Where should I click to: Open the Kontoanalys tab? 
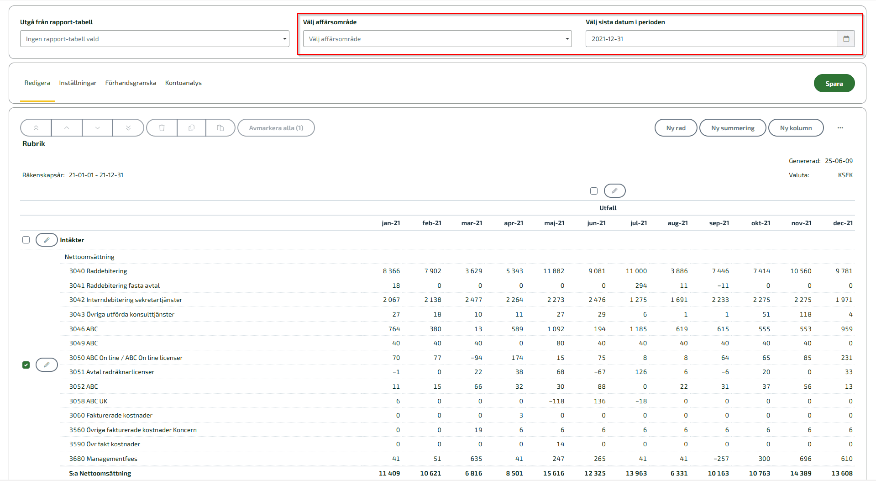pos(184,83)
